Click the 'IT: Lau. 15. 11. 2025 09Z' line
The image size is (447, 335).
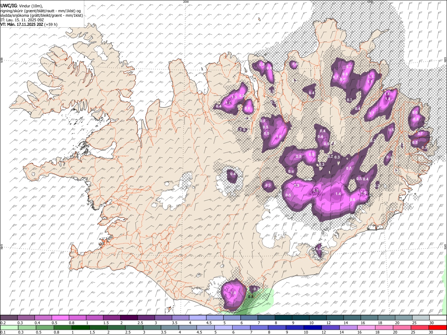pos(22,20)
